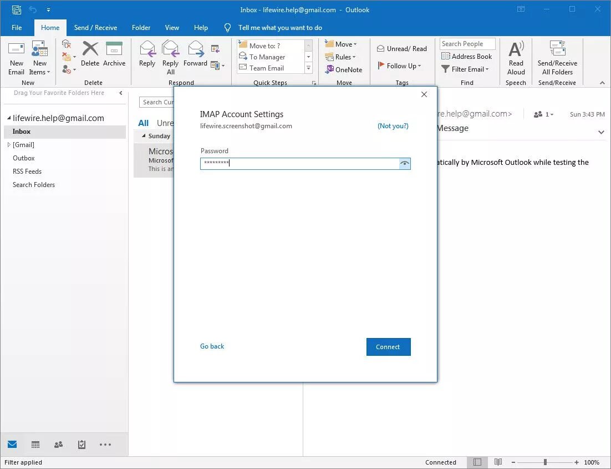Open more navigation options
The width and height of the screenshot is (611, 469).
pyautogui.click(x=105, y=445)
